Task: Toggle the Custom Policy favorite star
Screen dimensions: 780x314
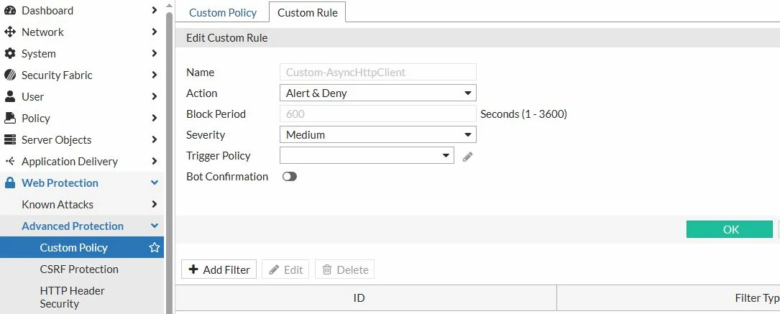Action: 155,247
